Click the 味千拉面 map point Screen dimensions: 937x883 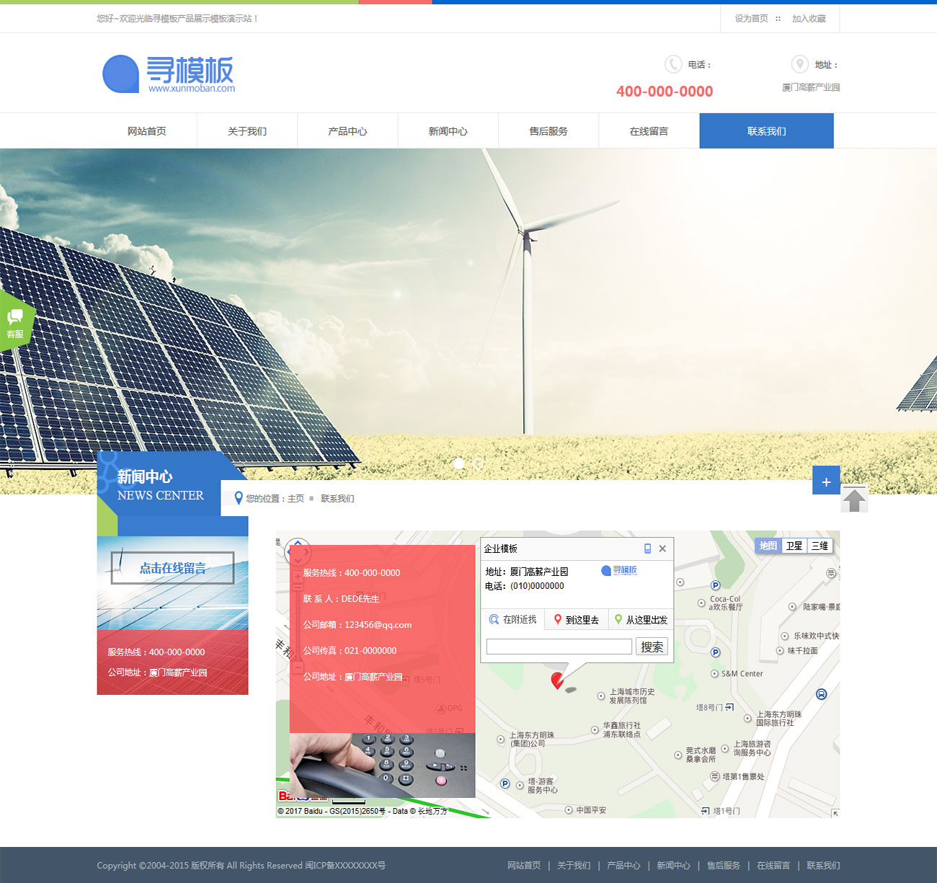[x=780, y=651]
